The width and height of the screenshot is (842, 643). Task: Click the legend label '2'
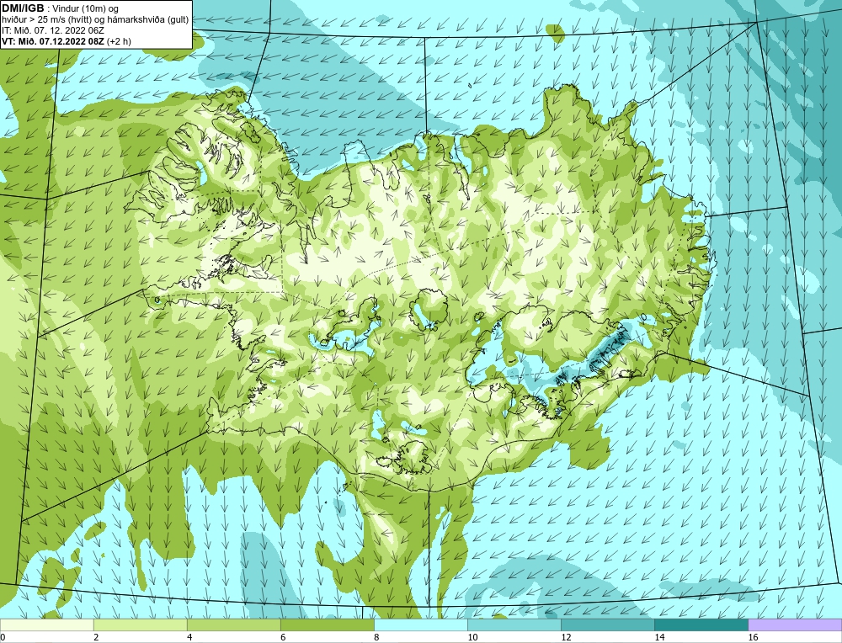click(x=96, y=637)
